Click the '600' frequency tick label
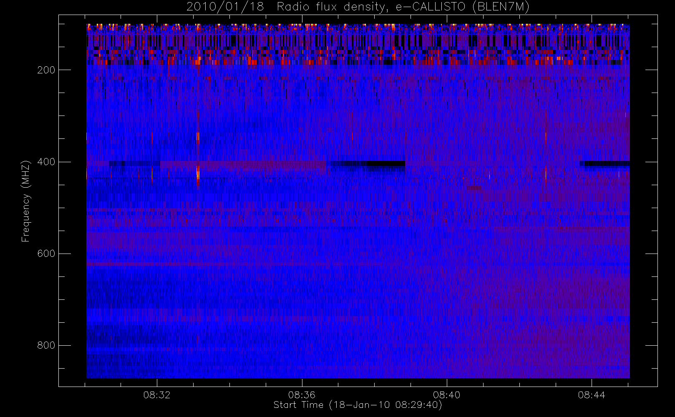Screen dimensions: 675x417 coord(46,254)
